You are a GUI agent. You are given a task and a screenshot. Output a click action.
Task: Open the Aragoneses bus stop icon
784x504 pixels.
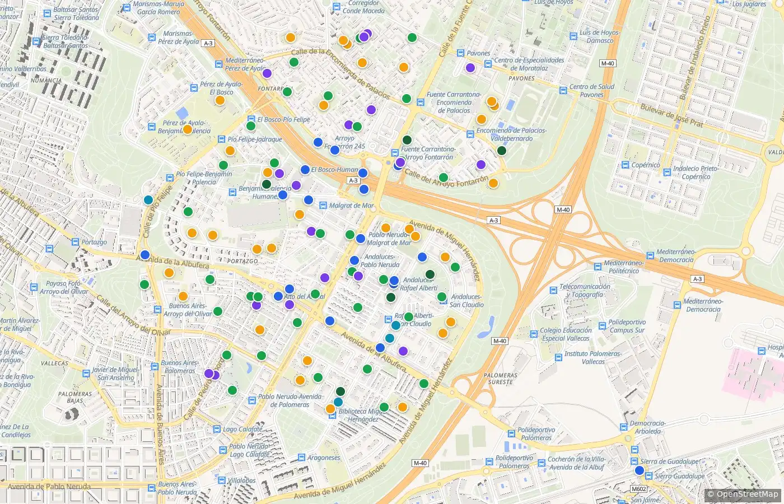click(x=301, y=458)
